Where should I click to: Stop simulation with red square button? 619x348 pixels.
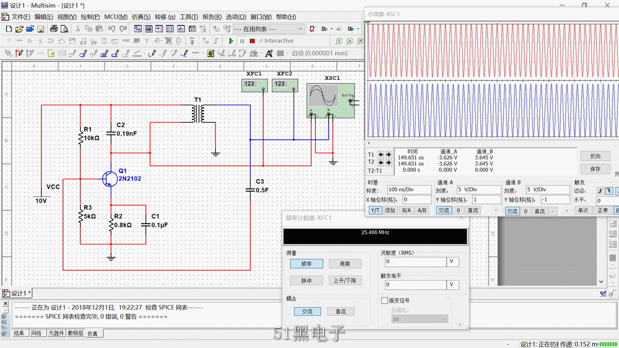click(252, 41)
